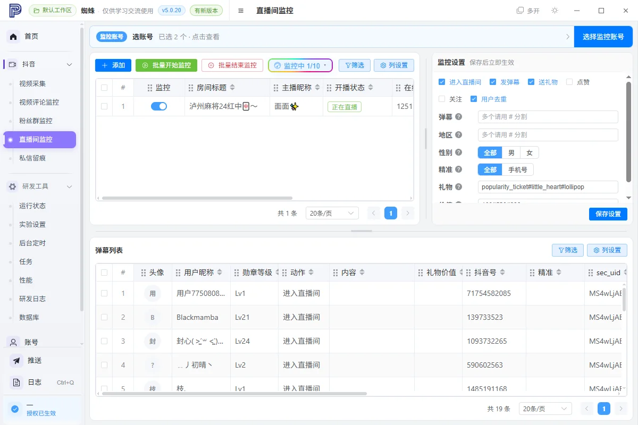Toggle the 监控 switch for 泸州麻将 room
This screenshot has width=638, height=425.
pos(159,106)
